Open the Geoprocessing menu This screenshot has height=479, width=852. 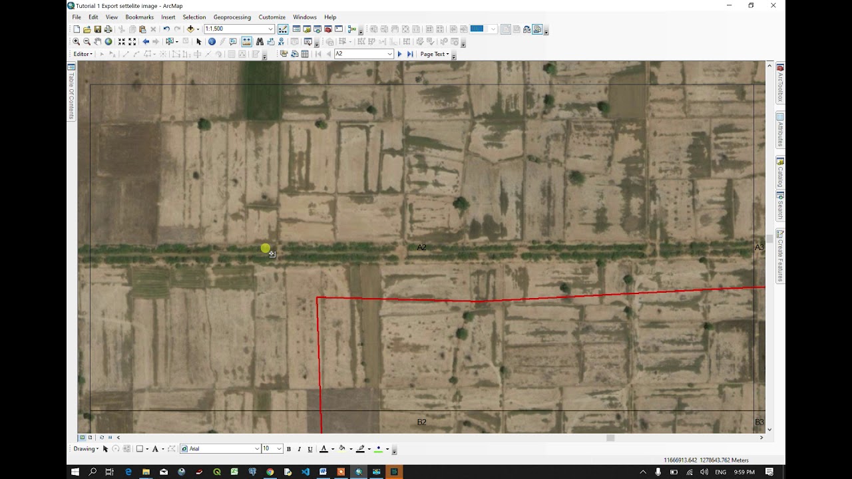pyautogui.click(x=232, y=17)
